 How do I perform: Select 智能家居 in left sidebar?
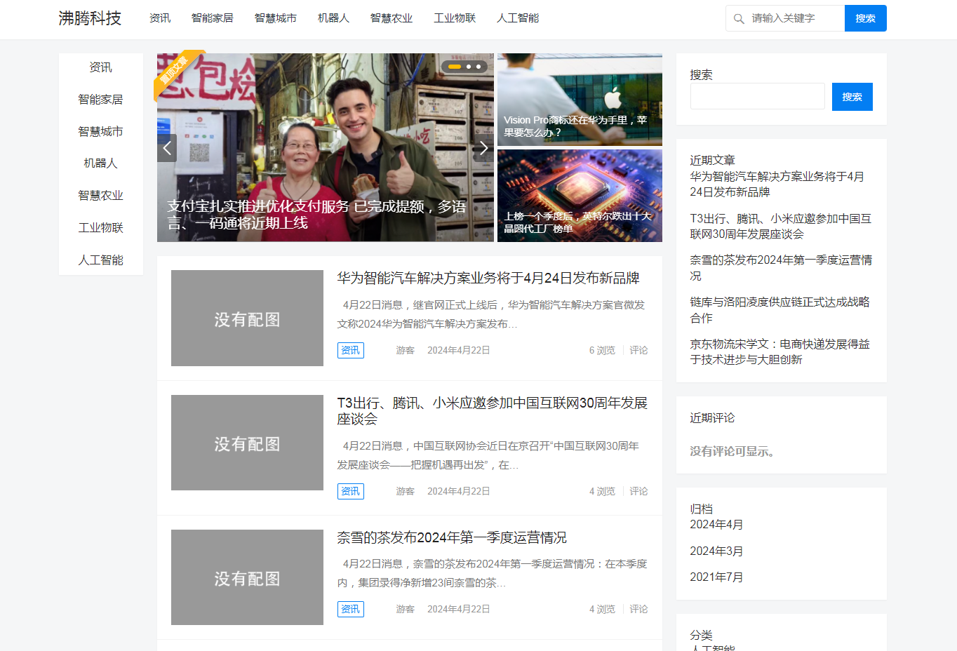pos(100,100)
